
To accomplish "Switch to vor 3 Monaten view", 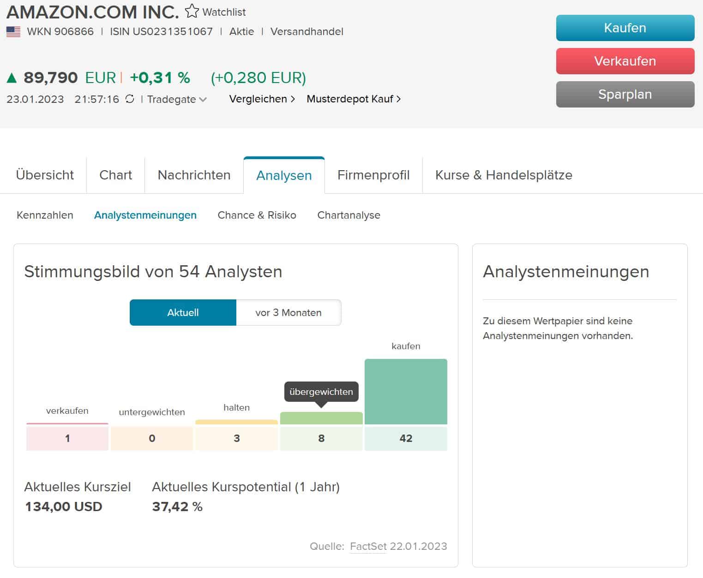I will pos(288,312).
